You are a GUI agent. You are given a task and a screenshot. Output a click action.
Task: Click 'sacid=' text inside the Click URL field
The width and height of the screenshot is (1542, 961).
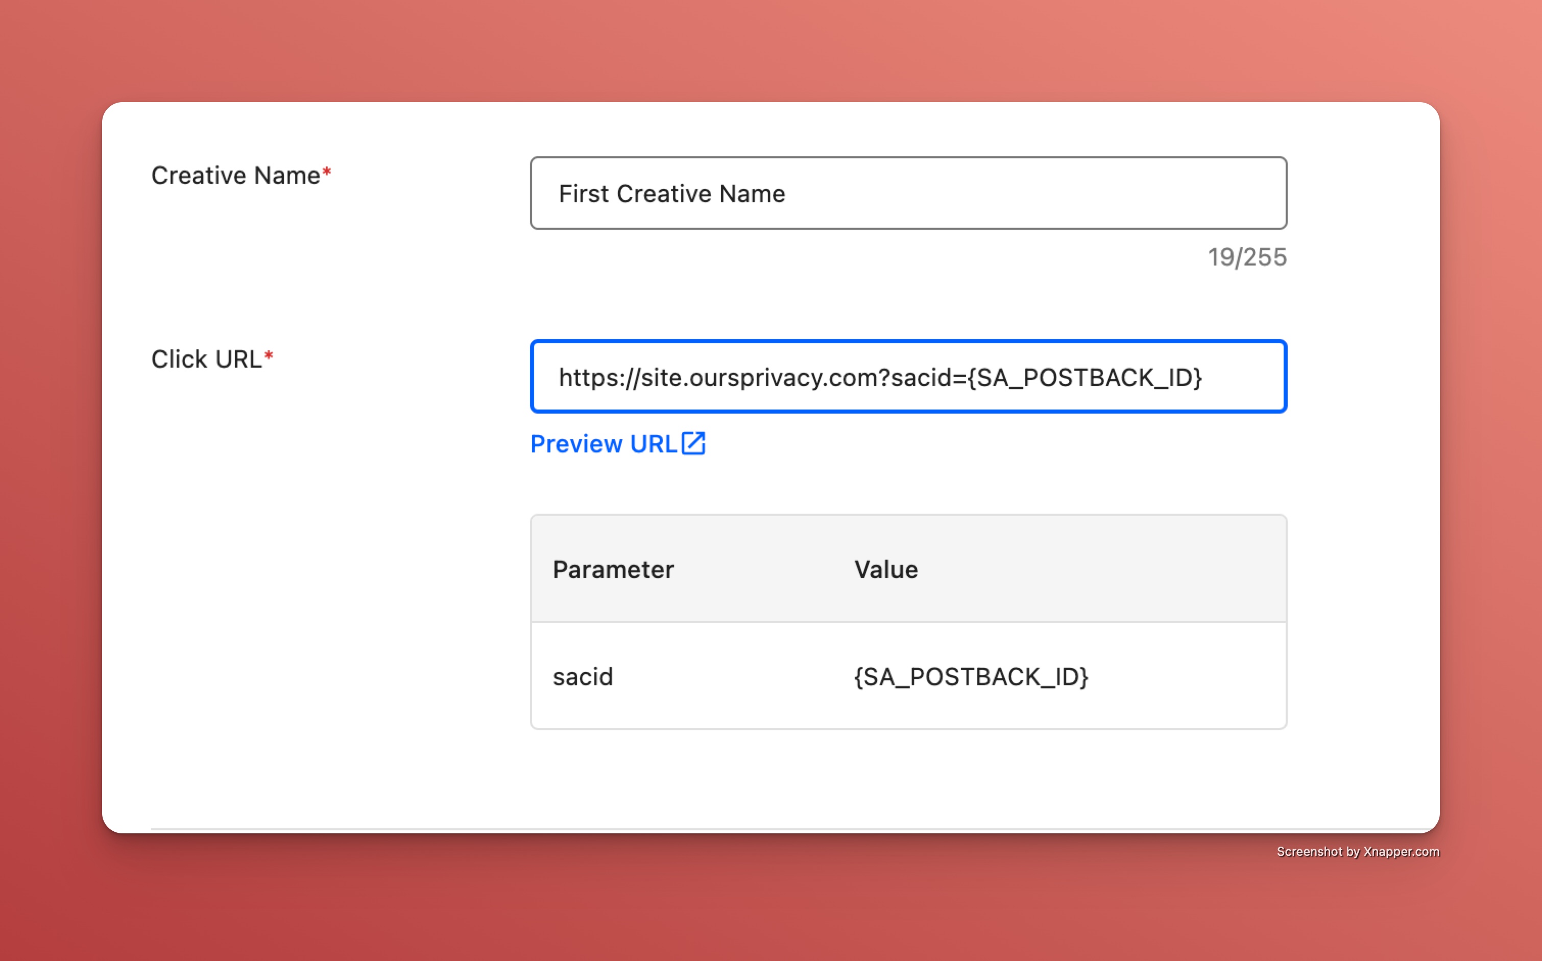928,377
